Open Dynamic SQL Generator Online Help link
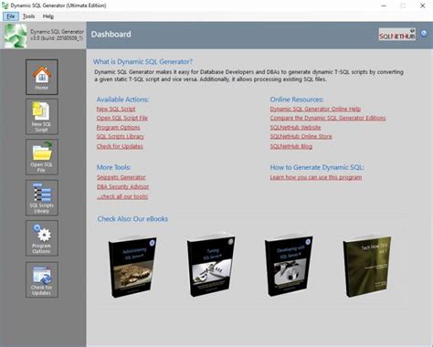This screenshot has height=347, width=433. click(x=315, y=109)
